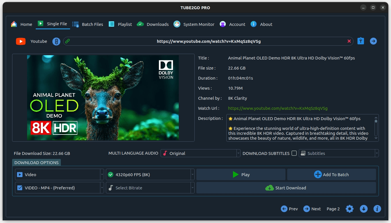The height and width of the screenshot is (223, 391).
Task: Click the Account avatar icon
Action: click(x=223, y=24)
